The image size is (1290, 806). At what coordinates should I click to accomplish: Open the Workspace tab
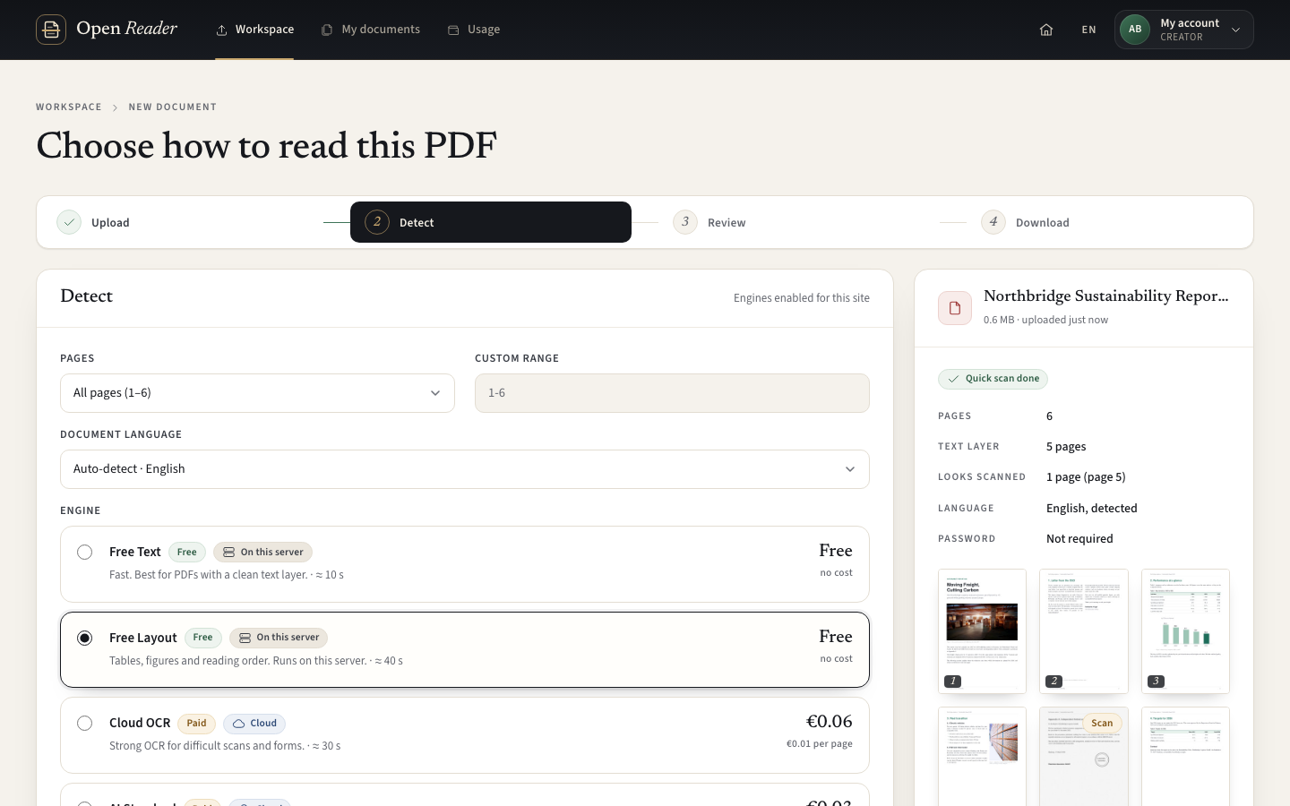[254, 30]
